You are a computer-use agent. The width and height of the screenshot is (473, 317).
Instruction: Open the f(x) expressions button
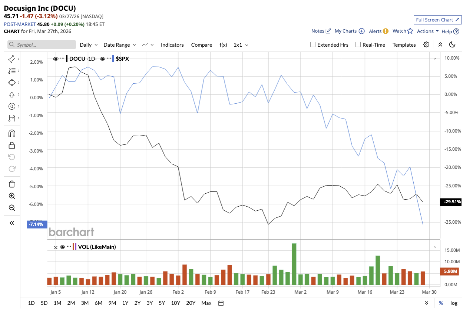pos(223,45)
